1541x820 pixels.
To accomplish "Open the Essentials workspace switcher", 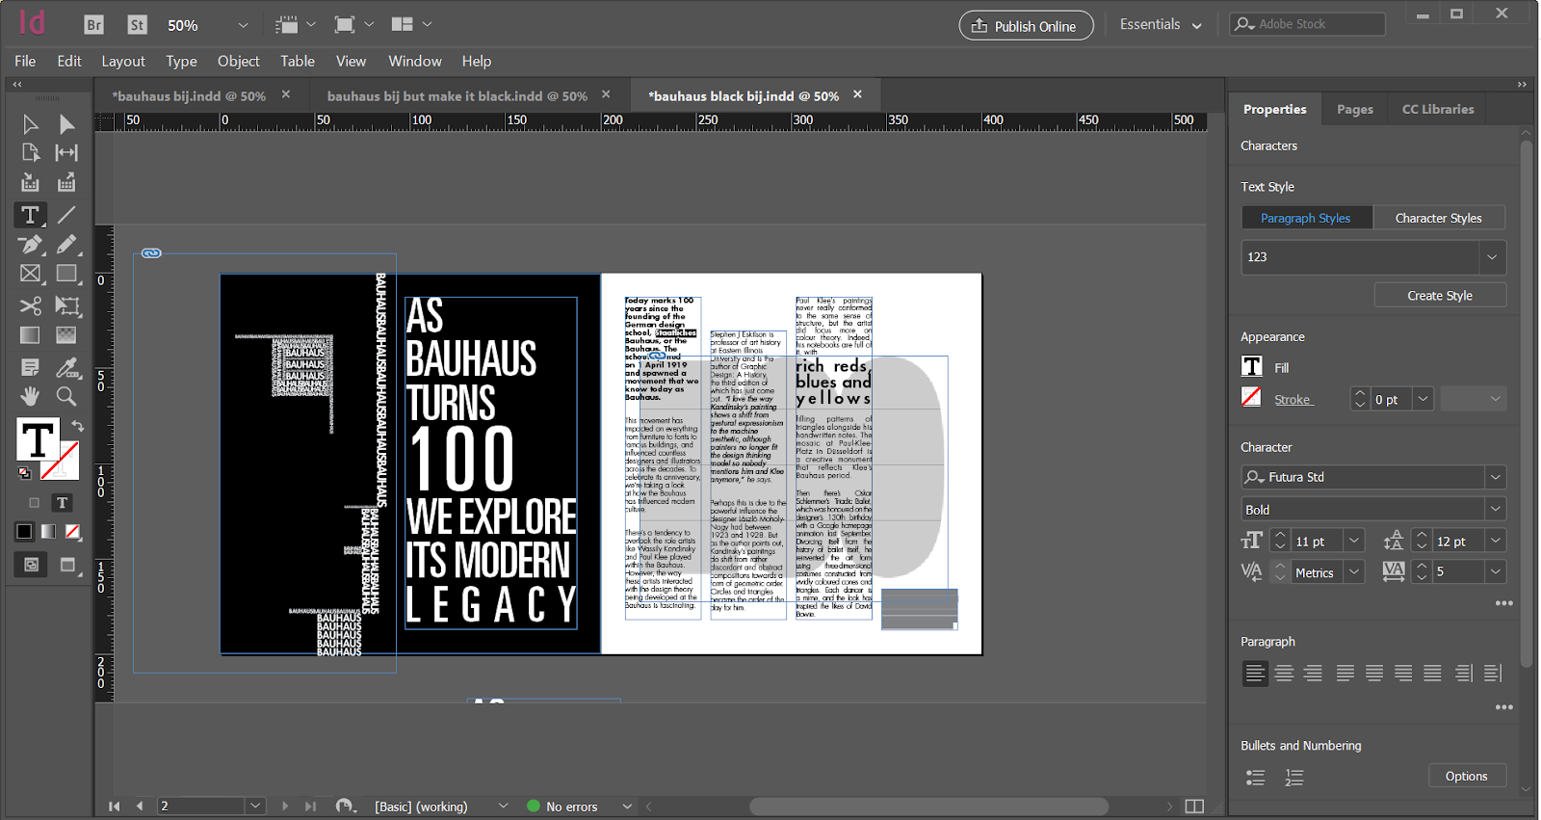I will click(1161, 25).
